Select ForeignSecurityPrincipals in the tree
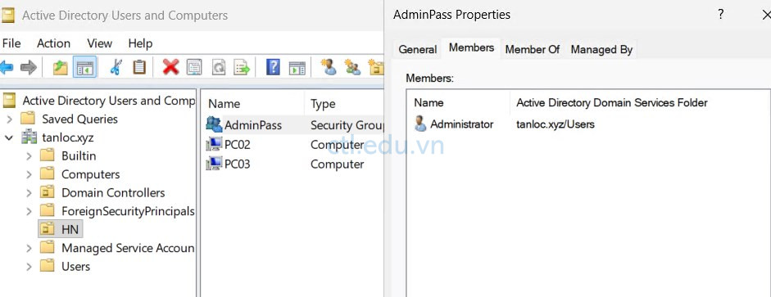 [x=128, y=211]
